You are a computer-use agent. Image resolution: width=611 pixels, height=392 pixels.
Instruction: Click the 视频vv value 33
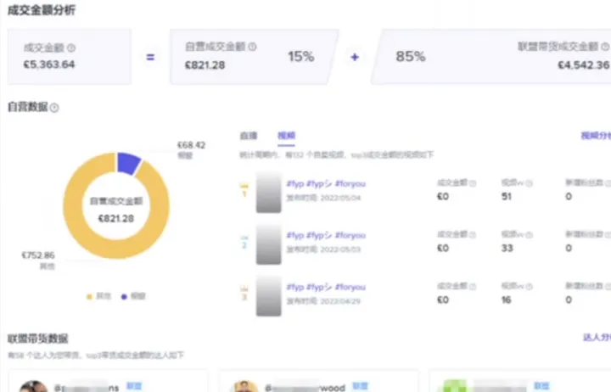point(507,249)
